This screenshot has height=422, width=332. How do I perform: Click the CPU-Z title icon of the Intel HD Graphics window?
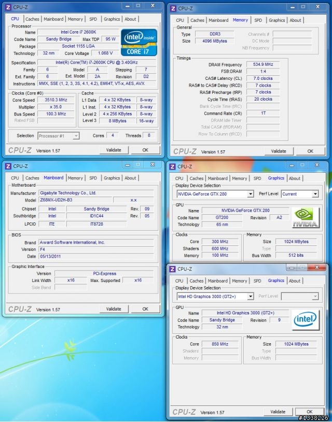173,269
